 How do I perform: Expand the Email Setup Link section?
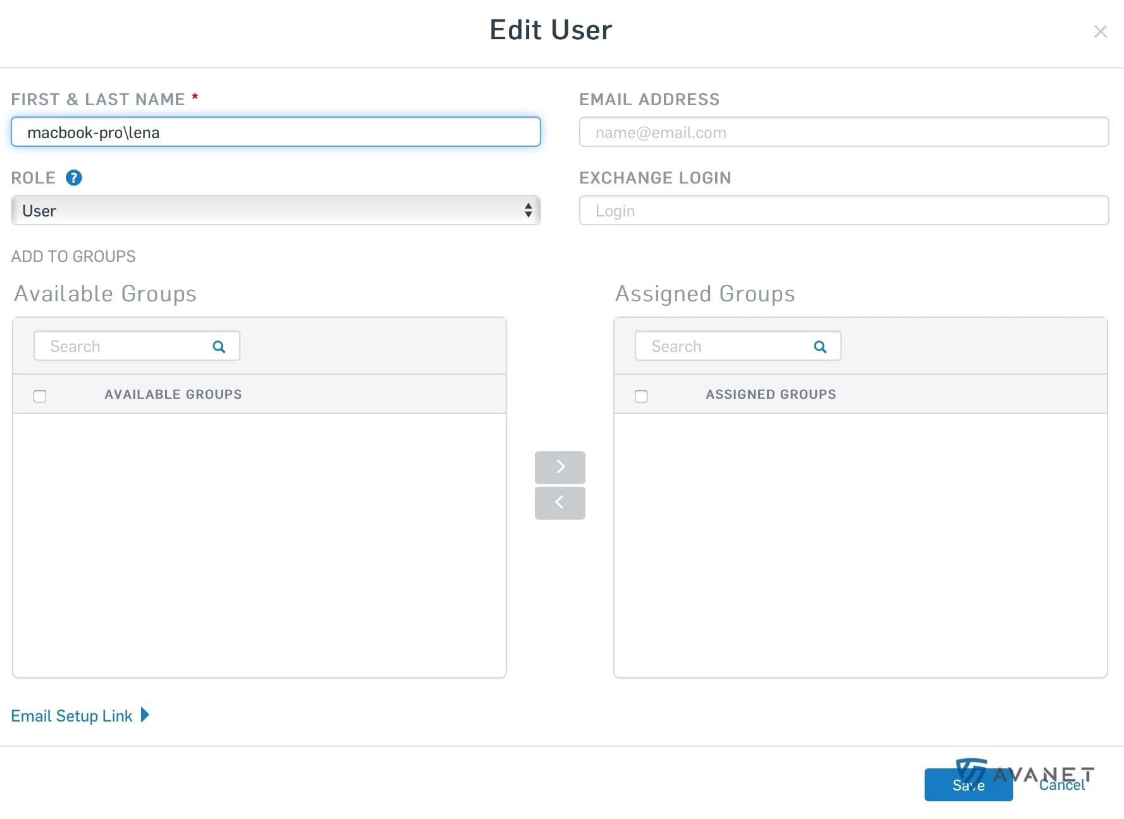80,716
